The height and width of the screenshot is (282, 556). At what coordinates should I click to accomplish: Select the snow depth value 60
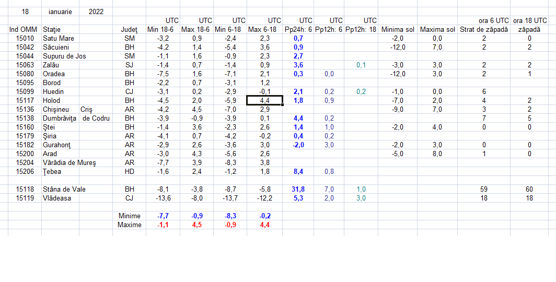tap(529, 189)
